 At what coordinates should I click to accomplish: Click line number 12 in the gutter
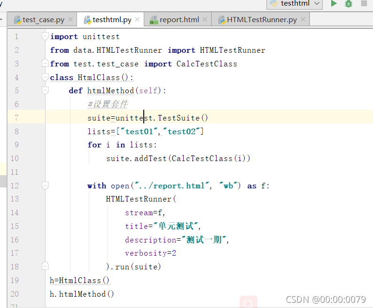(x=15, y=186)
